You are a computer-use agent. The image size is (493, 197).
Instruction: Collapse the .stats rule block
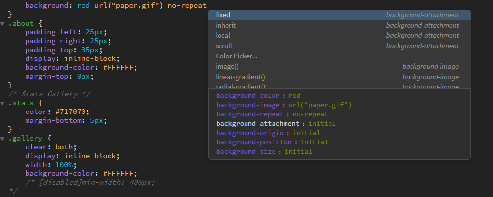3,103
